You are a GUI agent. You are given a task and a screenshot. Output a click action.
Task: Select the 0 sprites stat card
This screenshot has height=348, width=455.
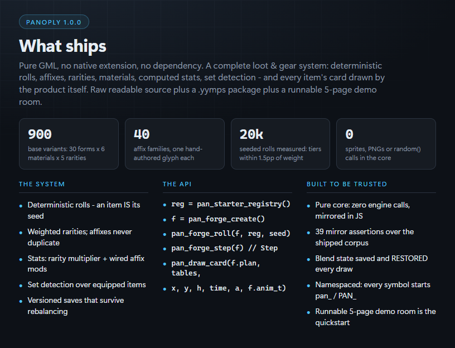[386, 144]
